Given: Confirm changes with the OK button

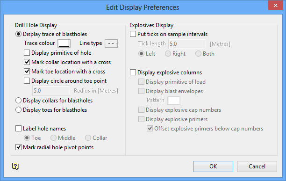Looking at the screenshot, I should tap(213, 167).
